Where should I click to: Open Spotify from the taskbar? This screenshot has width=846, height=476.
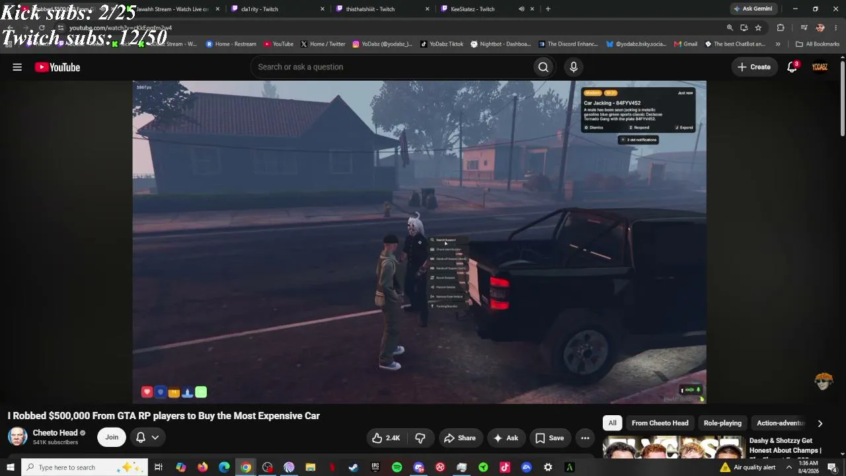pyautogui.click(x=397, y=467)
